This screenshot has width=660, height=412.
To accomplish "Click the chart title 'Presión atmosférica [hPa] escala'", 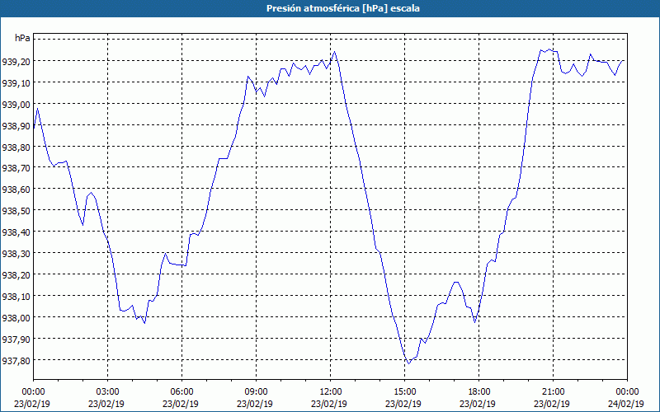I will (x=342, y=8).
